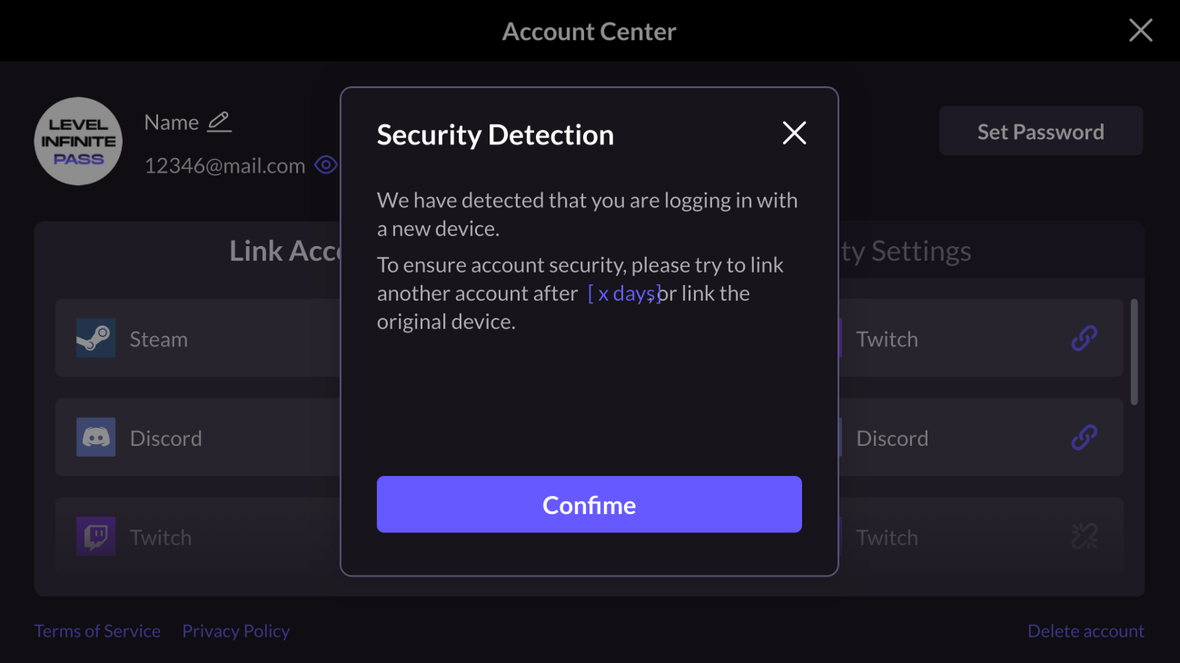Click the Level Infinite Pass avatar

(78, 142)
